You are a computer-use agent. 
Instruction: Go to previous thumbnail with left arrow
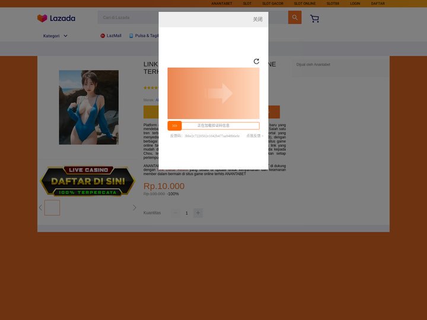pos(40,207)
